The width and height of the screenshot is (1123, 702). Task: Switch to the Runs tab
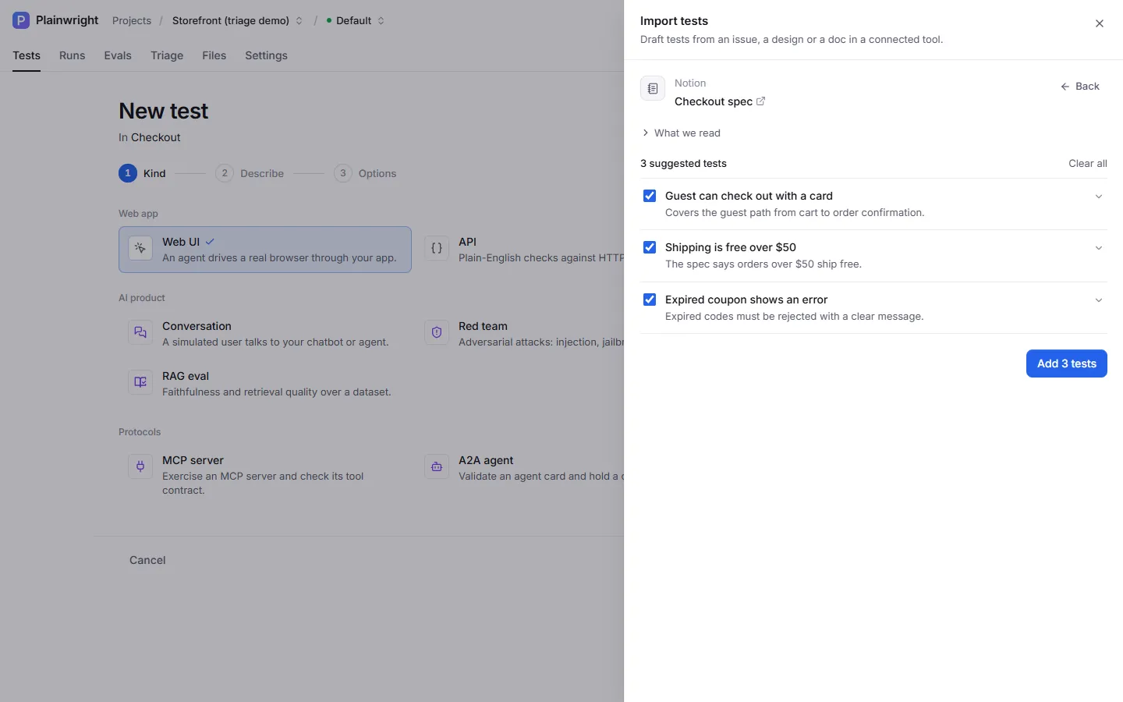(73, 55)
